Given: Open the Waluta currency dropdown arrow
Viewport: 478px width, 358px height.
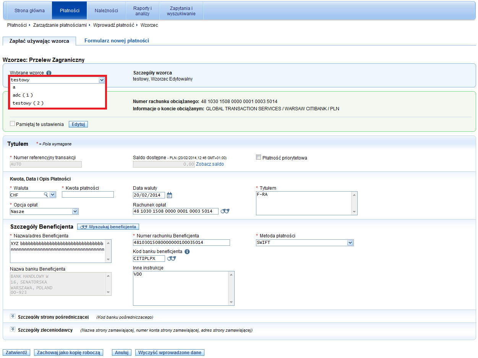Looking at the screenshot, I should click(53, 195).
